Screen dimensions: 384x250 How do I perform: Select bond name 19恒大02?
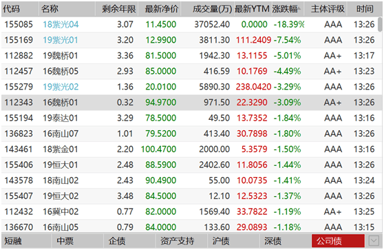coord(61,196)
